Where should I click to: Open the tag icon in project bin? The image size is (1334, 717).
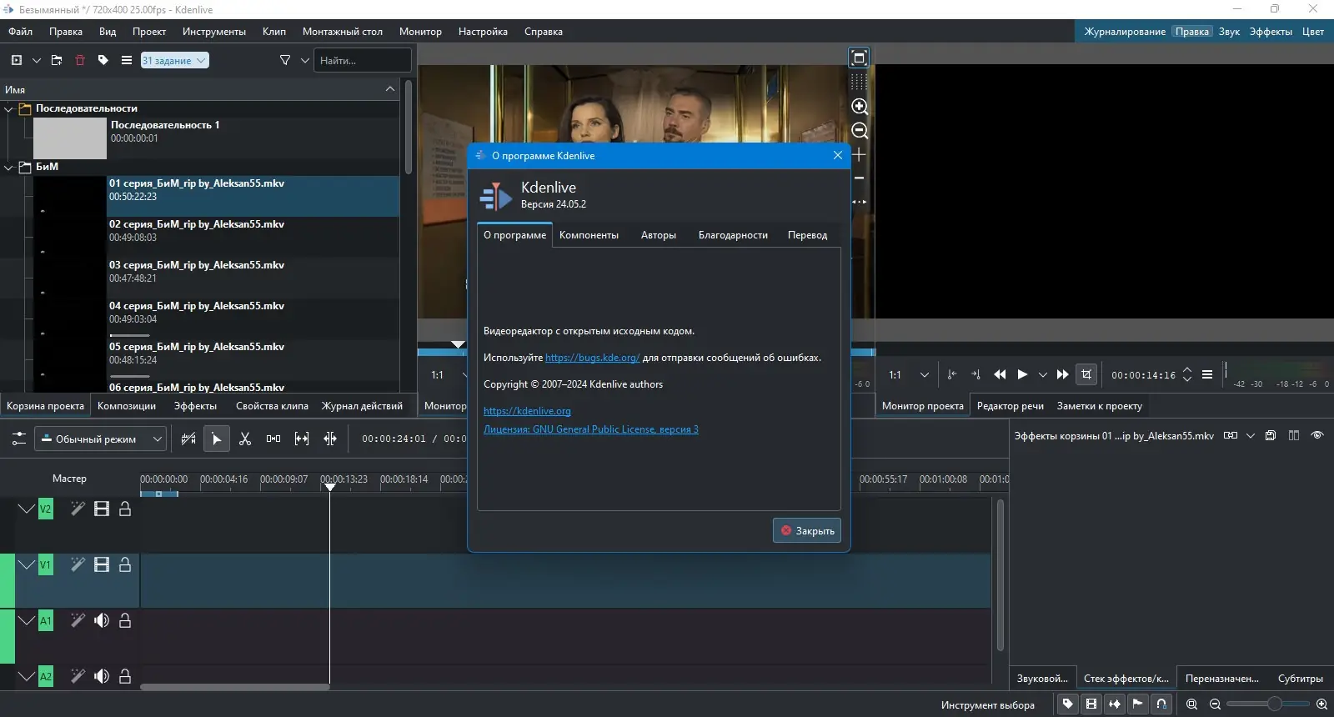pos(103,60)
